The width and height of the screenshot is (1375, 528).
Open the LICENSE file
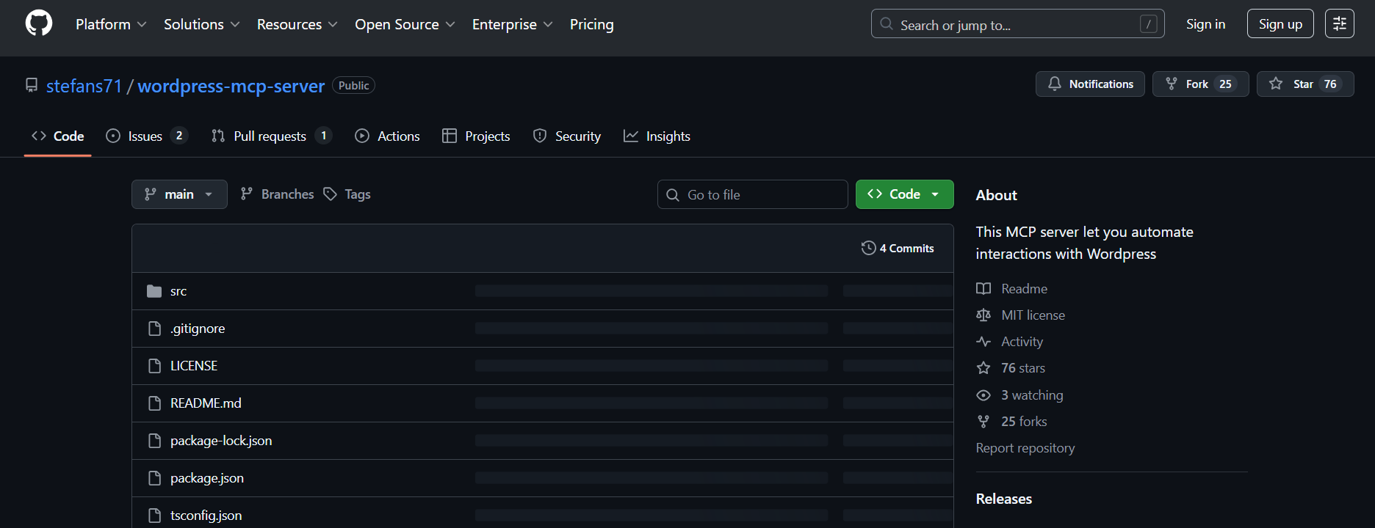pos(194,366)
